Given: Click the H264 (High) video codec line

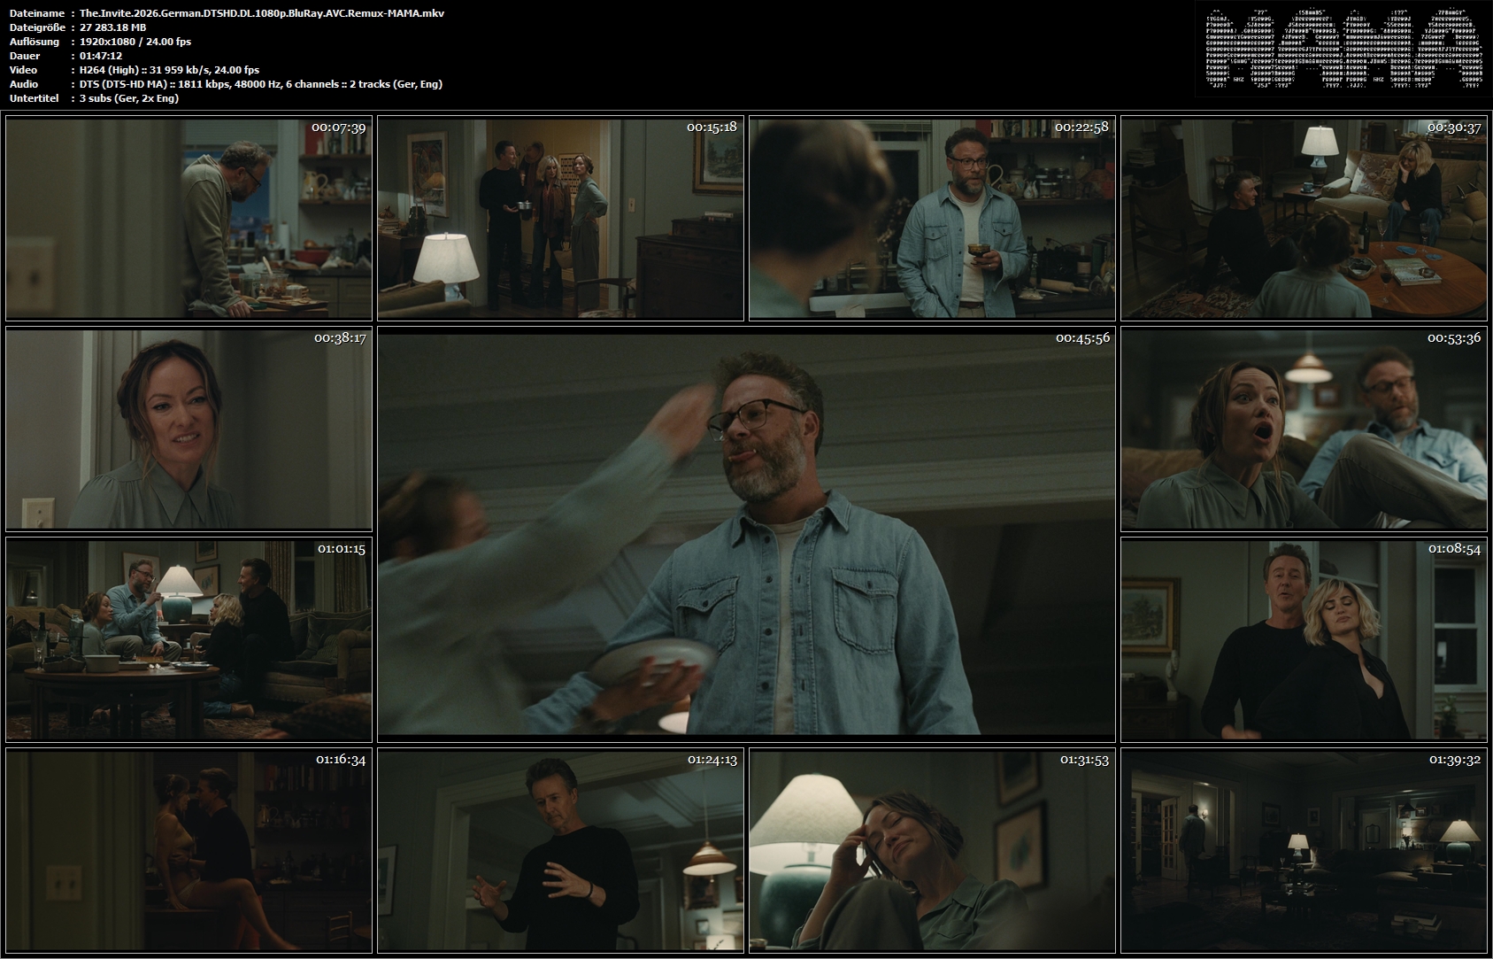Looking at the screenshot, I should point(169,70).
